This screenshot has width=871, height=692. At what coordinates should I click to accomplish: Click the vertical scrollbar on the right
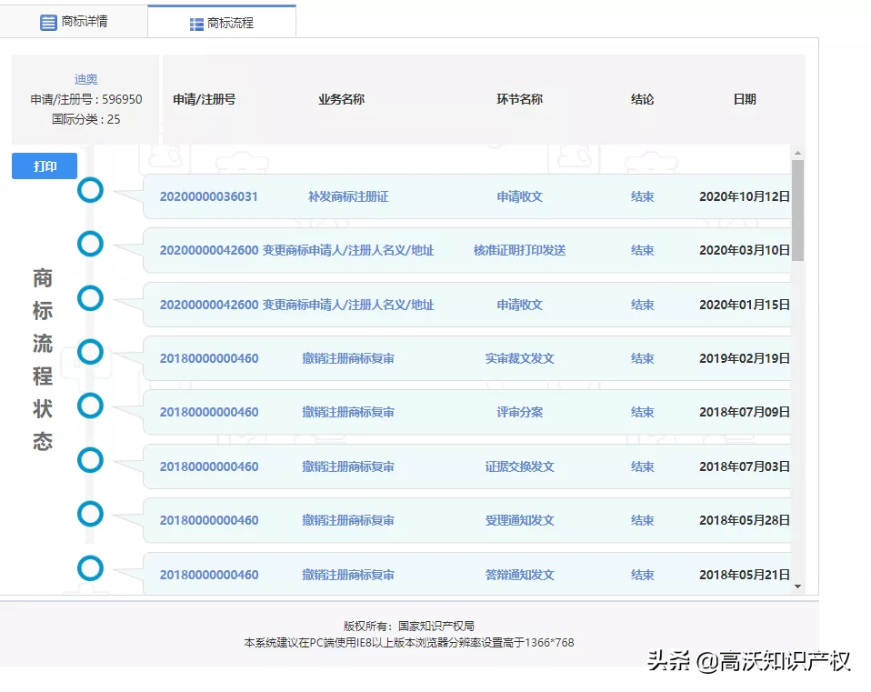799,364
